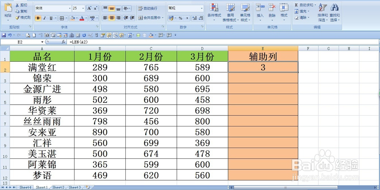Click AutoSum (自动求和)

306,5
